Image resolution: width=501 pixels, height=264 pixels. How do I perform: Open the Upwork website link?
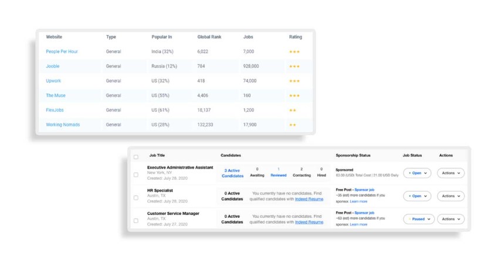click(x=53, y=81)
